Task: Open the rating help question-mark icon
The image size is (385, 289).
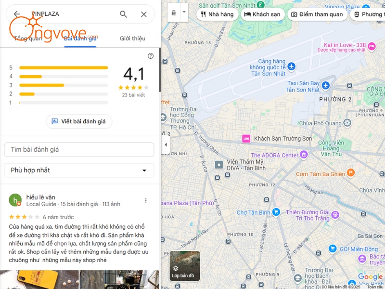Action: [151, 56]
